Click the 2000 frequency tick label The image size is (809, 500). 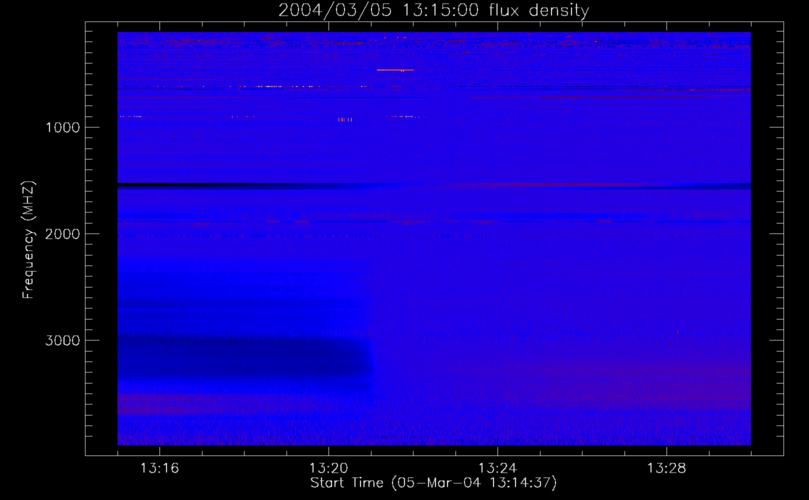(63, 234)
